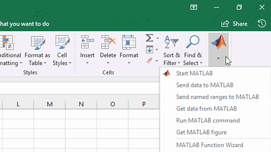This screenshot has width=271, height=152.
Task: Open the Ribbon Display Options button
Action: 194,7
